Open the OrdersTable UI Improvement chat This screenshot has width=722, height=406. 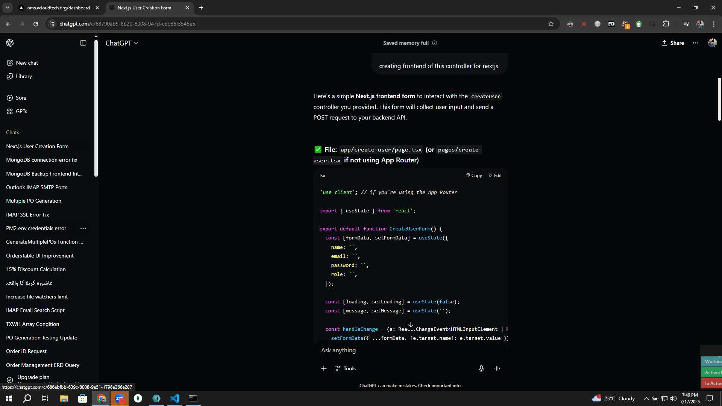pos(40,256)
